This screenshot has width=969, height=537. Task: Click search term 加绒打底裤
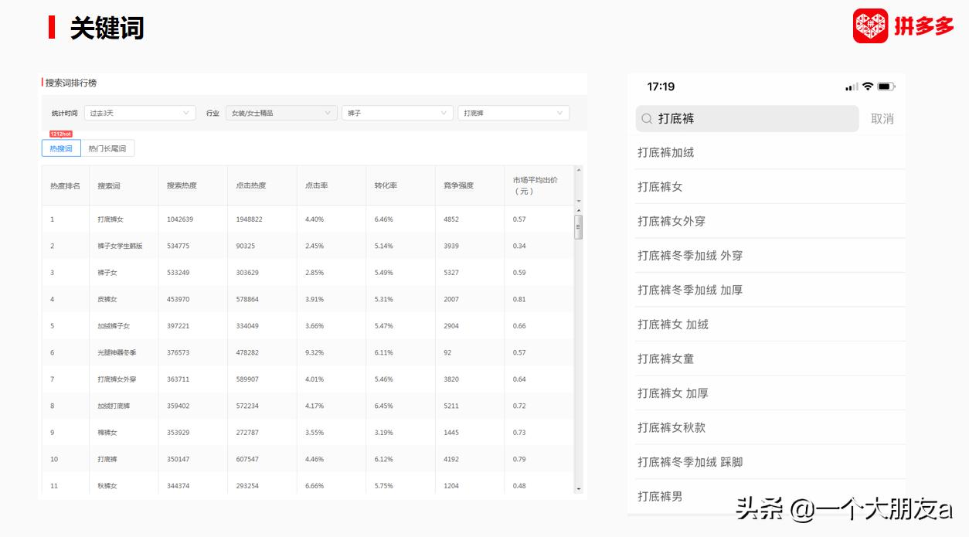114,406
